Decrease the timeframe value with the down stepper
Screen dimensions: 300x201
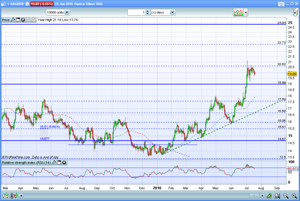coord(147,14)
